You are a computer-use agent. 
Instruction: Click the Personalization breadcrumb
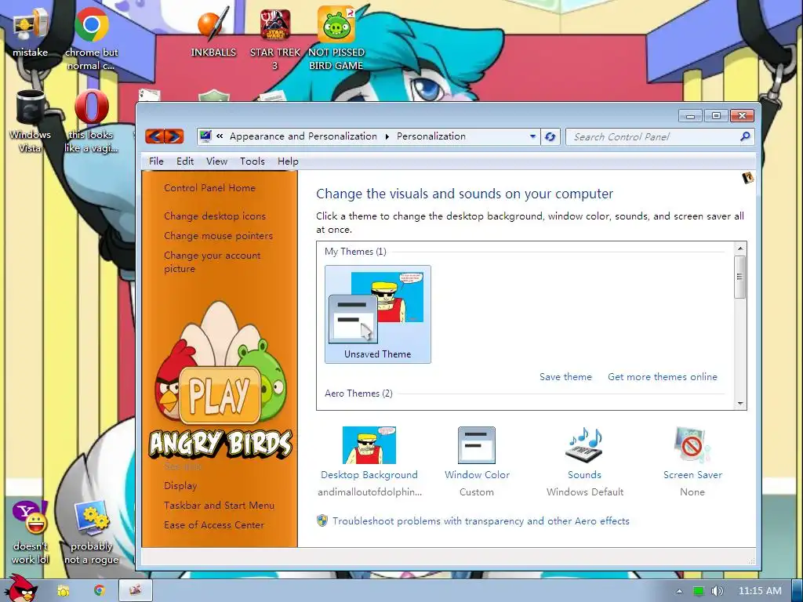(431, 136)
